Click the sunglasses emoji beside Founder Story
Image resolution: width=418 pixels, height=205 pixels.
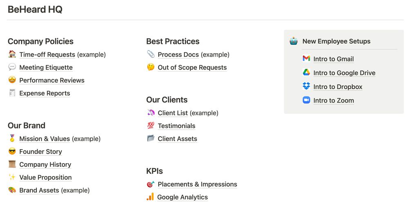pyautogui.click(x=12, y=151)
